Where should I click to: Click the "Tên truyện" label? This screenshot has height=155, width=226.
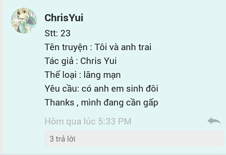tap(66, 47)
